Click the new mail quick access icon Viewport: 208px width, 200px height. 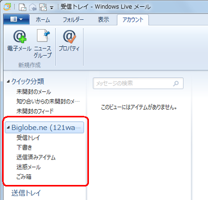(22, 7)
